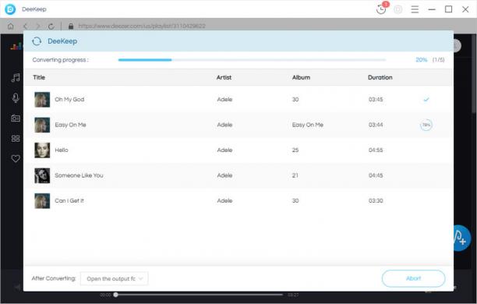477x304 pixels.
Task: Open Favorites heart icon in sidebar
Action: pos(16,158)
